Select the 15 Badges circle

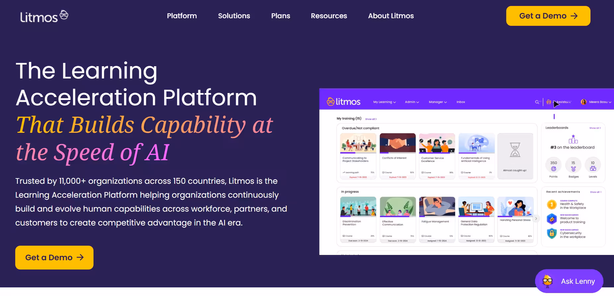(x=573, y=165)
